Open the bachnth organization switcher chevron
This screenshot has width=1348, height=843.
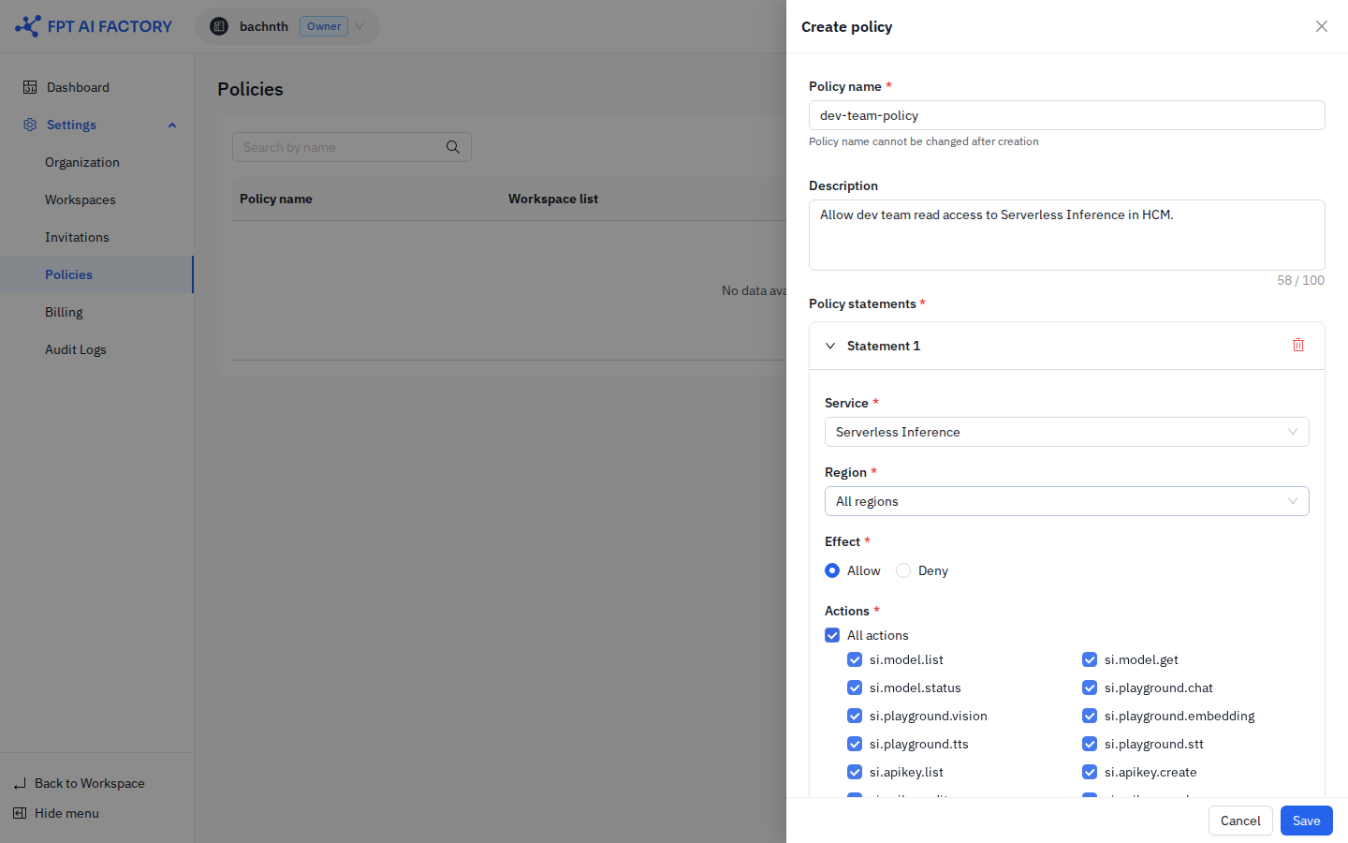(359, 26)
